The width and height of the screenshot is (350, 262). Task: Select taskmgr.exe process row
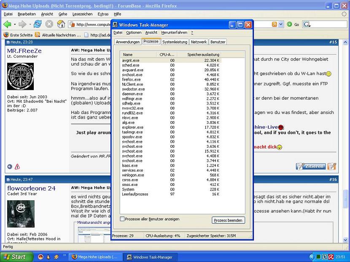(171, 132)
